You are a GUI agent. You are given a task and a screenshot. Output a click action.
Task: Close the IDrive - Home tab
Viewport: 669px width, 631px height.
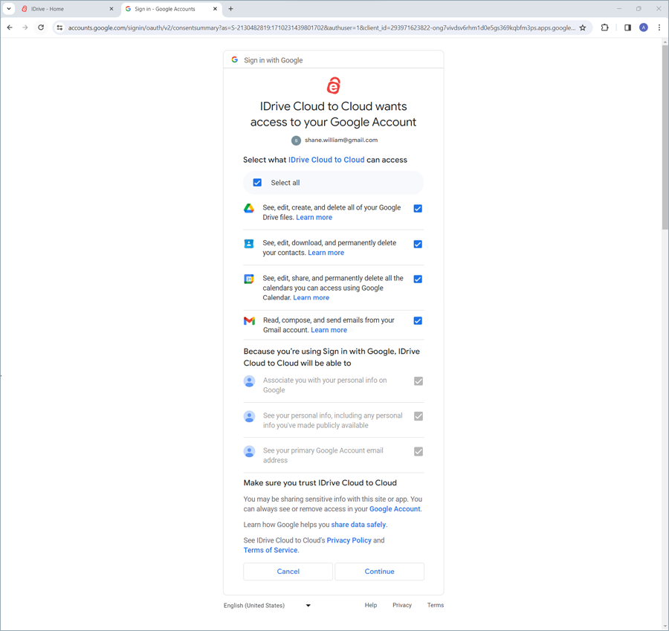(111, 9)
